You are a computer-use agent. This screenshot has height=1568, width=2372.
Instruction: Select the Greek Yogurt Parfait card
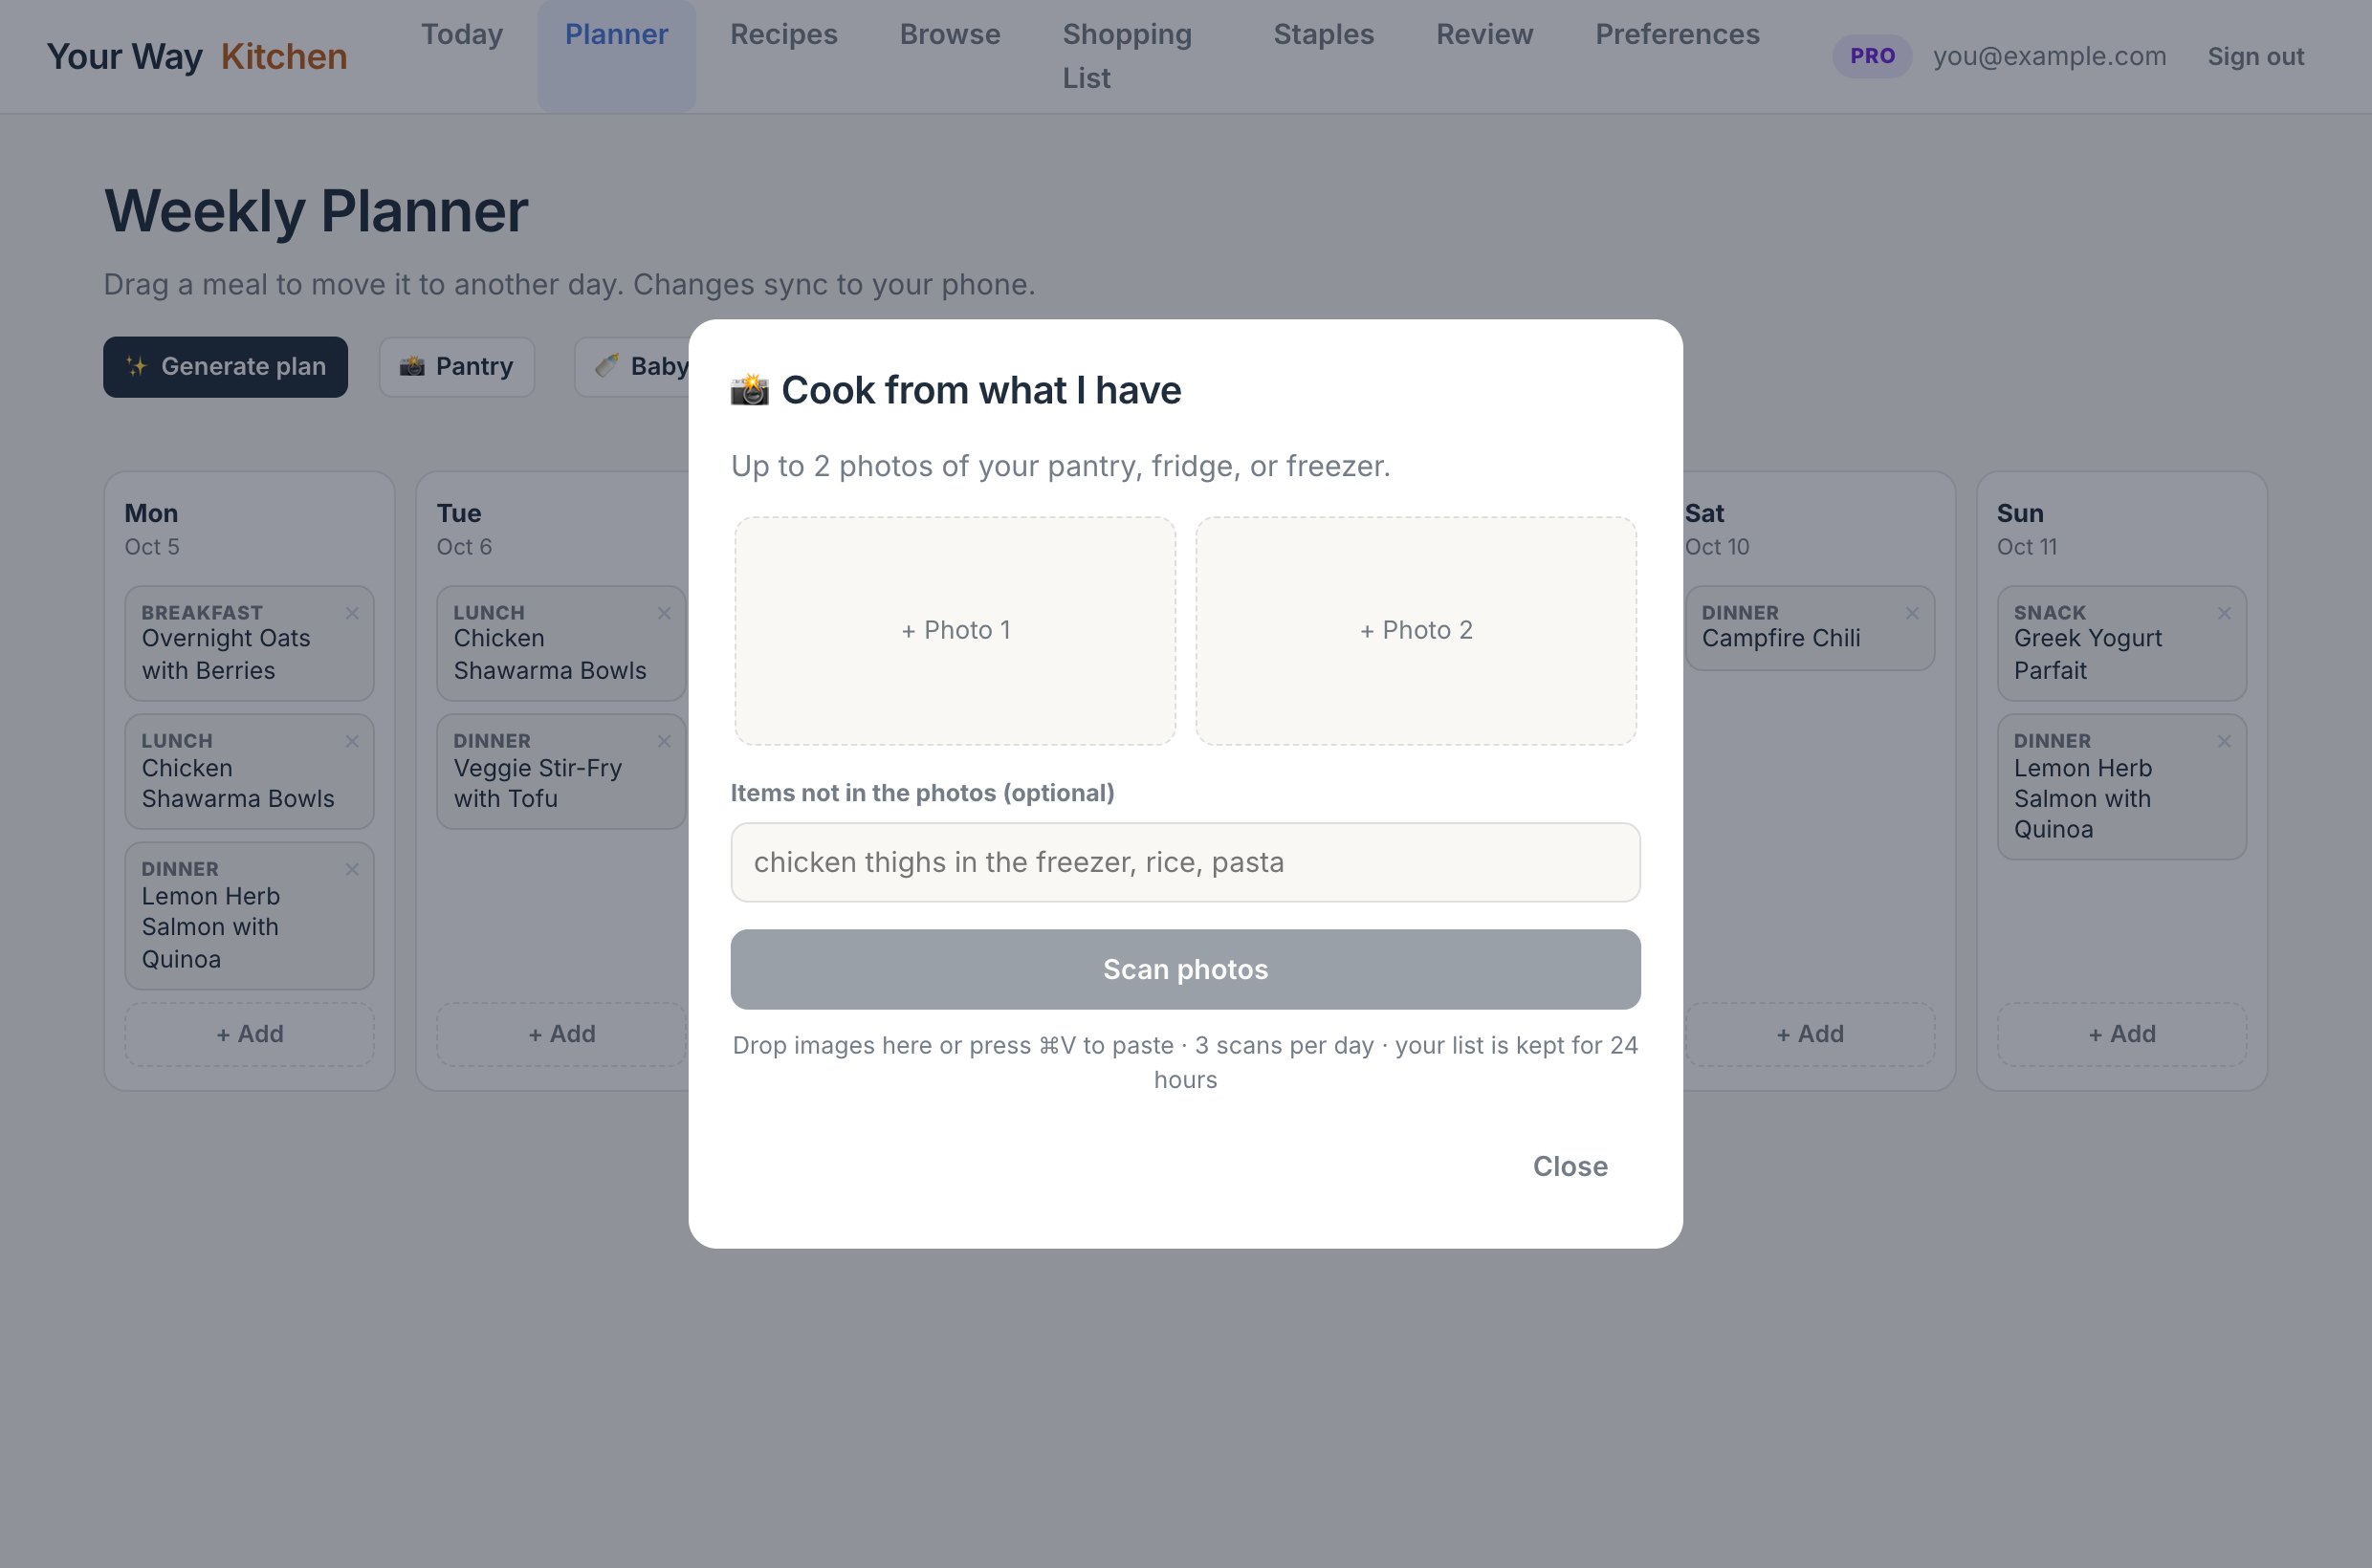tap(2122, 643)
